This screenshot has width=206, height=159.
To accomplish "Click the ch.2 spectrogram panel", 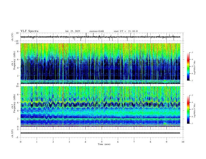I will point(100,107).
